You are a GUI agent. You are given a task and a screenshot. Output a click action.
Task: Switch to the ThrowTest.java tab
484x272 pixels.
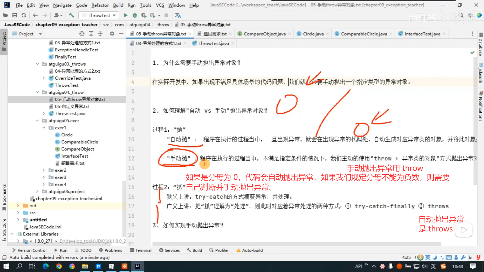(213, 43)
